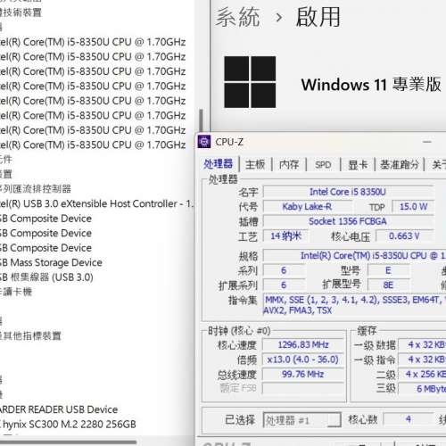The image size is (446, 446).
Task: Click the CPU-Z app icon in title bar
Action: [x=204, y=142]
